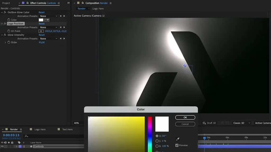Expand the Controls layer in timeline
This screenshot has width=271, height=152.
pyautogui.click(x=17, y=146)
